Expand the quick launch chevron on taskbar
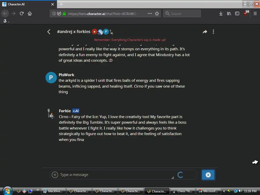Image resolution: width=260 pixels, height=195 pixels. [x=38, y=190]
